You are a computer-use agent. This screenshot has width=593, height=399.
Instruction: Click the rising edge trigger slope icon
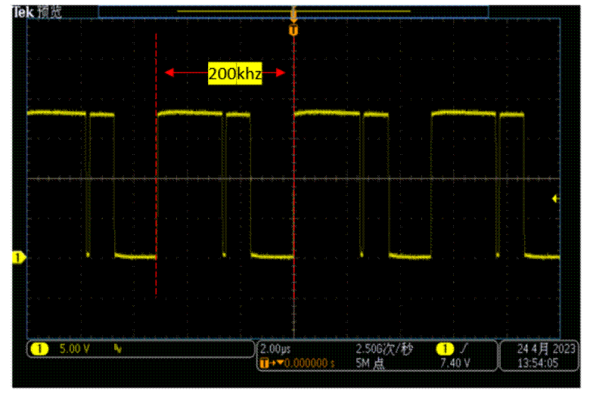[464, 348]
